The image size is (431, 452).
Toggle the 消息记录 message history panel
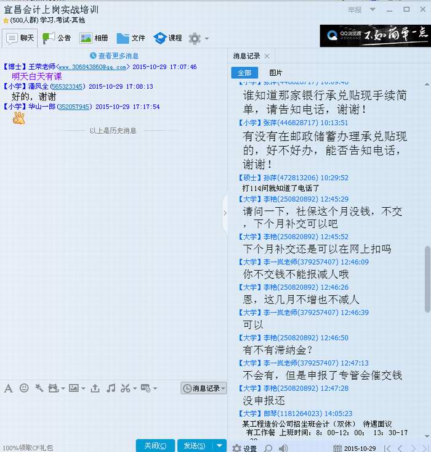204,388
